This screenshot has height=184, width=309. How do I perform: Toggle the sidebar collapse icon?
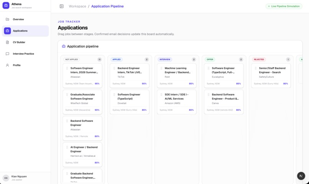tap(61, 6)
